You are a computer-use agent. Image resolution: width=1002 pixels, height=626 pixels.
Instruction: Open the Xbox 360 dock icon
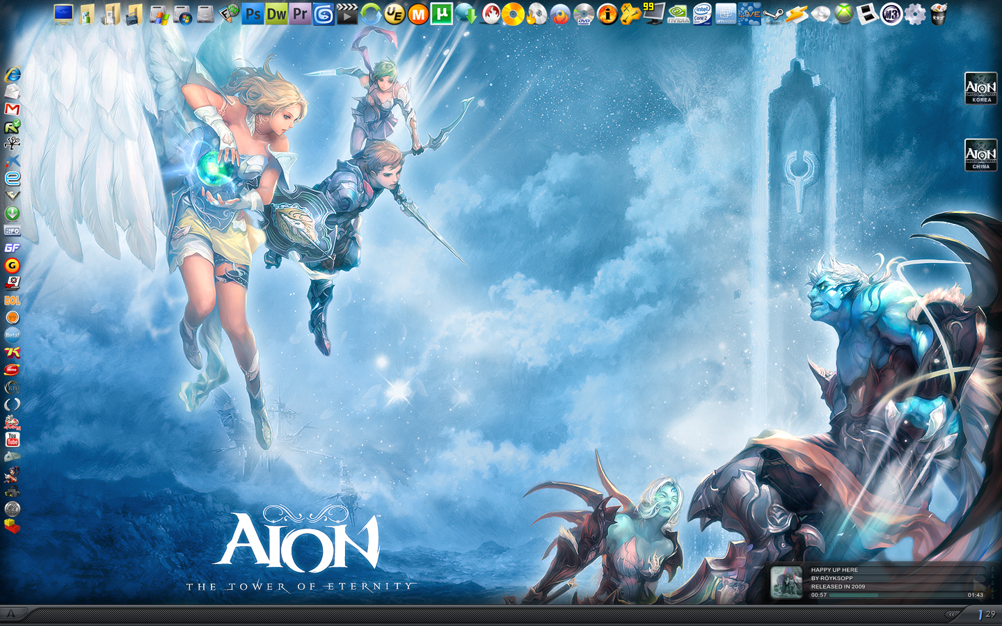[x=844, y=14]
